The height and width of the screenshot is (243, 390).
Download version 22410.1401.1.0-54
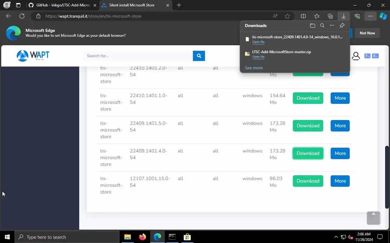(x=308, y=98)
